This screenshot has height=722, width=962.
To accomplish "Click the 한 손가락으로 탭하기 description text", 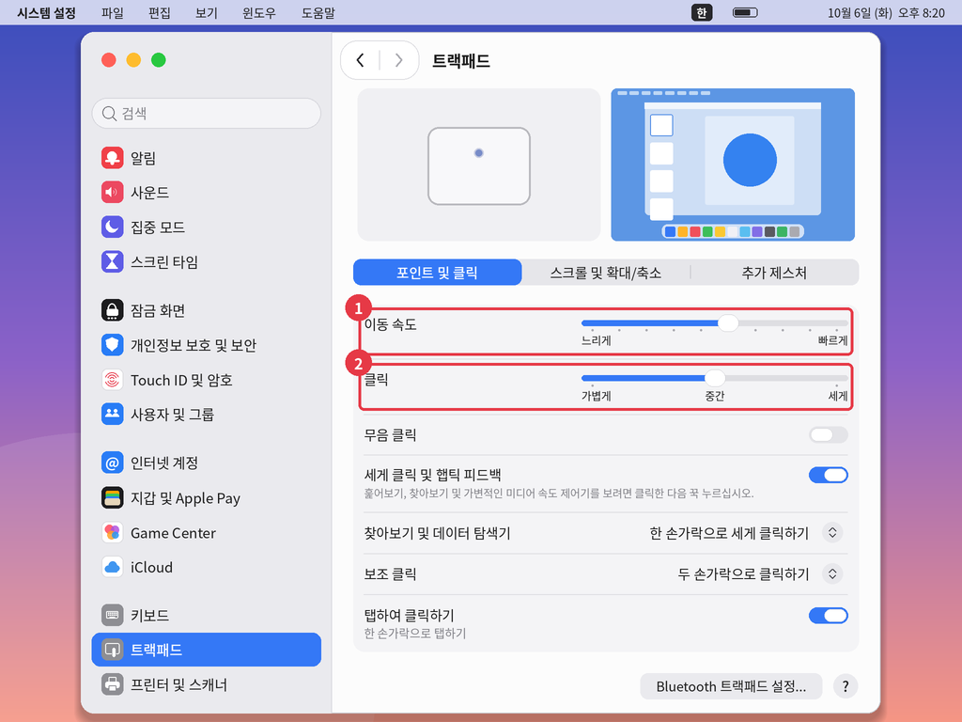I will pos(415,633).
